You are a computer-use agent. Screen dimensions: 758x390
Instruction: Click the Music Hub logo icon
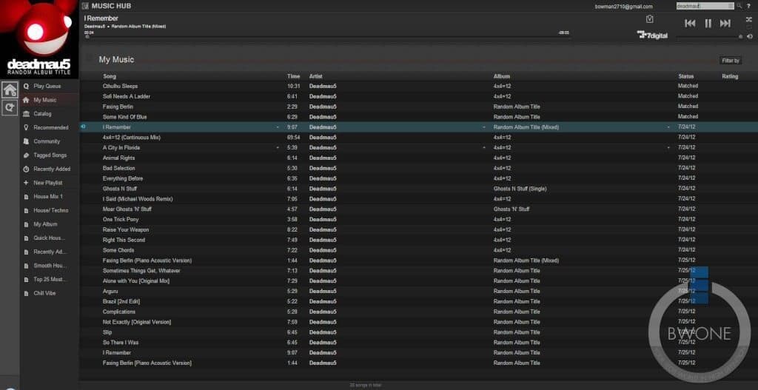click(x=85, y=6)
